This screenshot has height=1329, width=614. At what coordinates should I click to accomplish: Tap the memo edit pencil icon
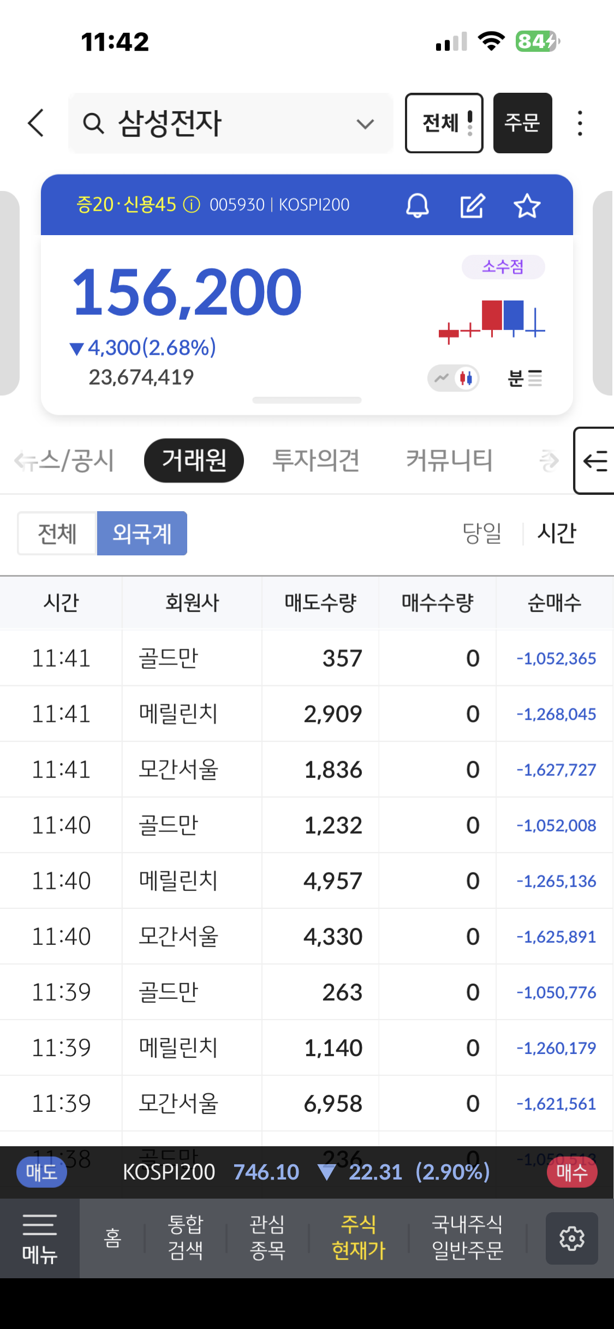click(472, 206)
